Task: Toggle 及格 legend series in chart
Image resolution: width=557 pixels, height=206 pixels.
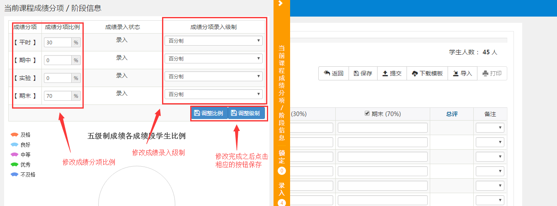Action: click(x=21, y=135)
